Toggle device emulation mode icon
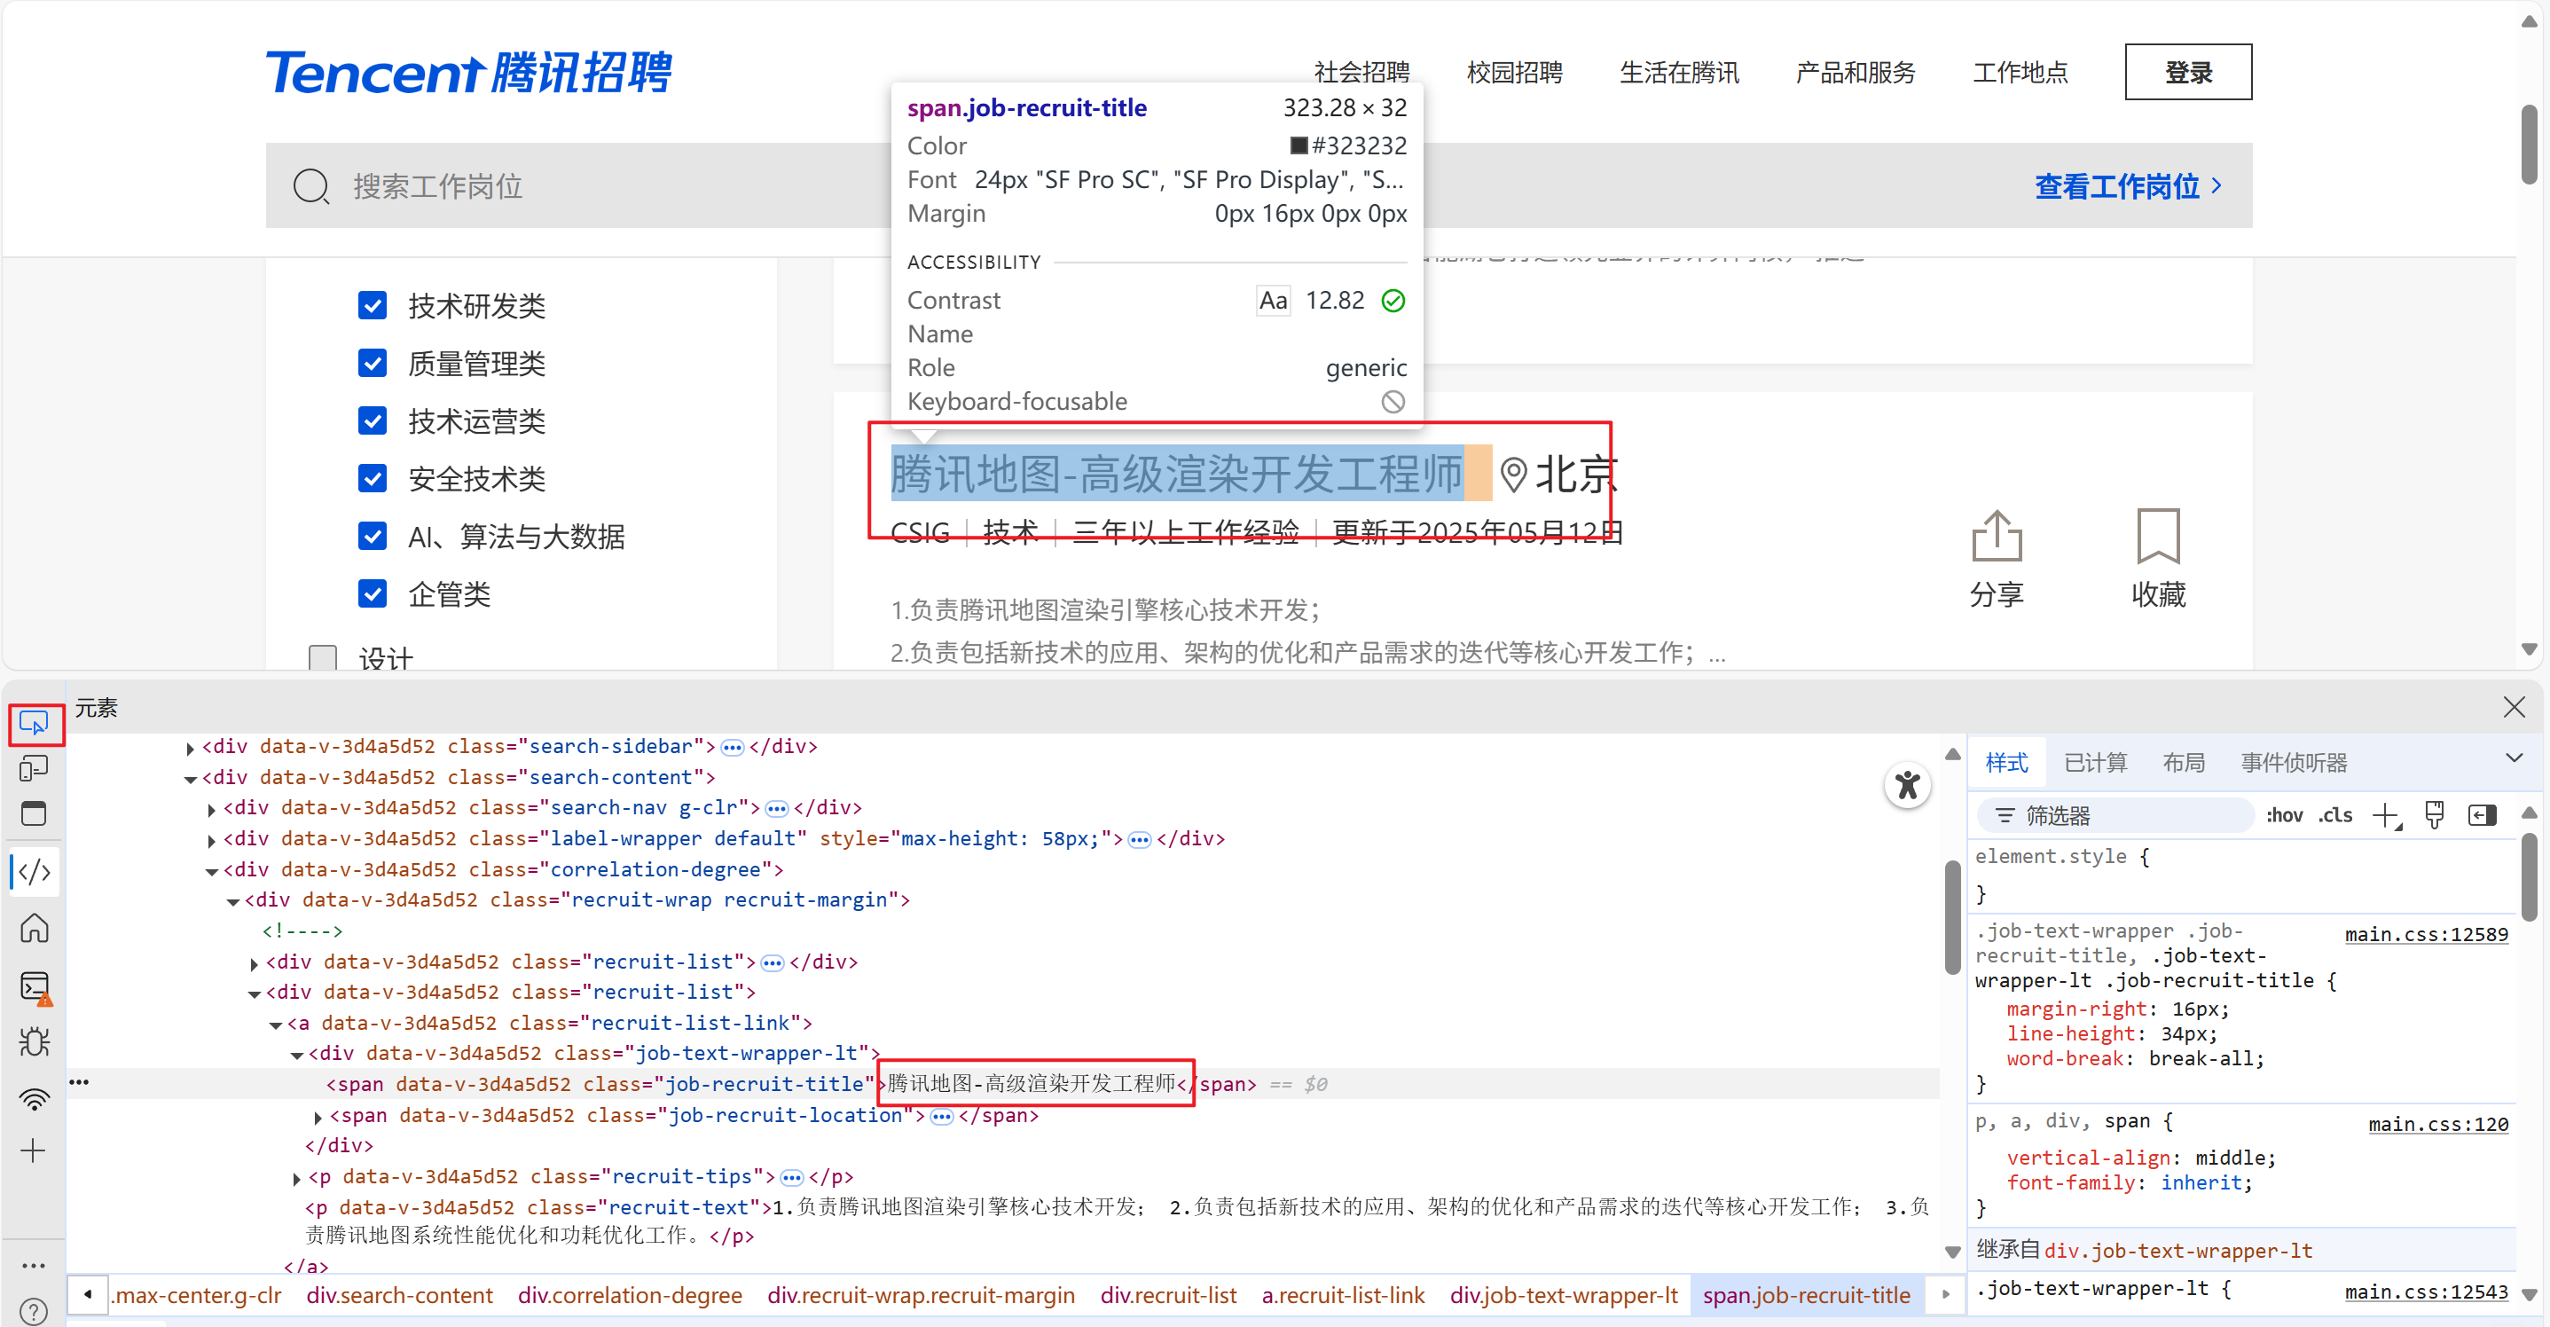The height and width of the screenshot is (1327, 2550). (34, 769)
